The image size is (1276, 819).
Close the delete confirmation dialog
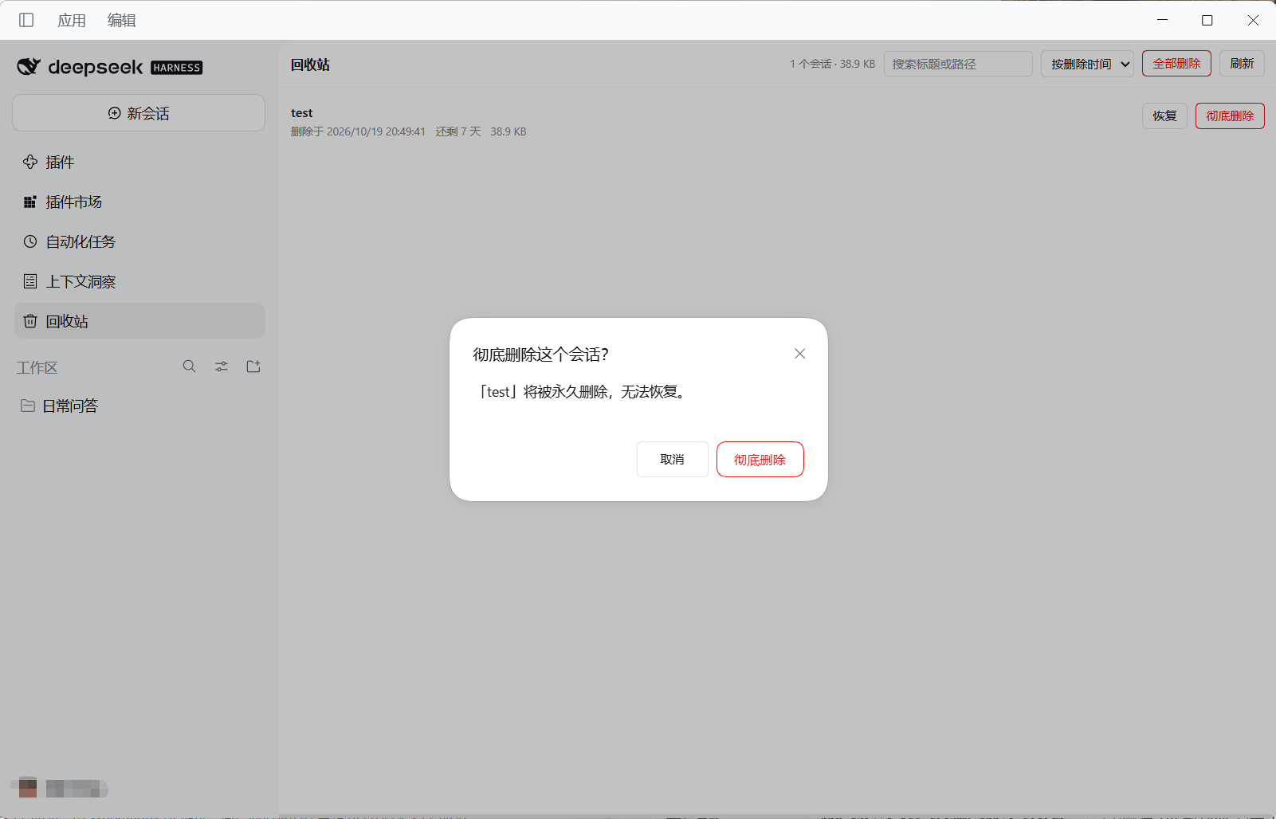[800, 354]
